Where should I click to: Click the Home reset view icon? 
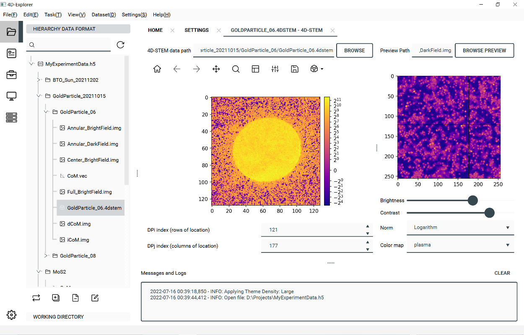pos(157,69)
